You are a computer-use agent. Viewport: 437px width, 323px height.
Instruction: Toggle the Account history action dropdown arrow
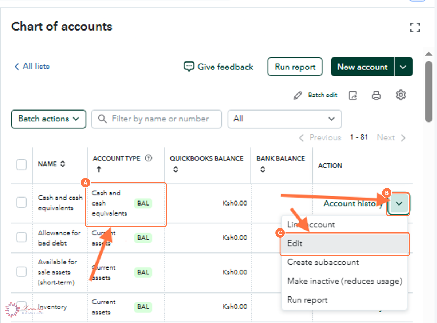click(399, 204)
